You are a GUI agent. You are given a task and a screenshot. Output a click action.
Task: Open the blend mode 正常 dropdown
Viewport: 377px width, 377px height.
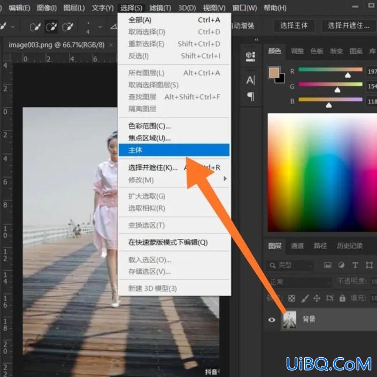click(299, 282)
